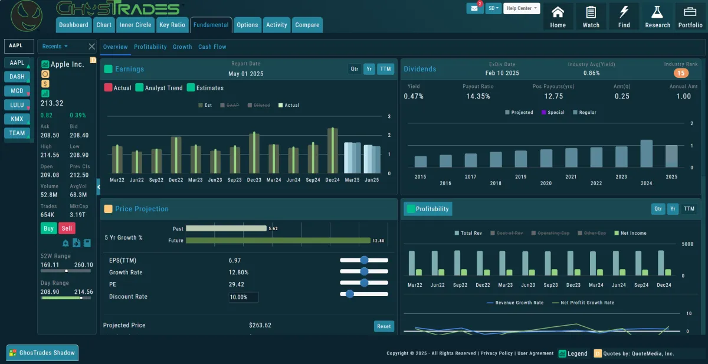This screenshot has width=708, height=364.
Task: Click the green Buy button
Action: 48,228
